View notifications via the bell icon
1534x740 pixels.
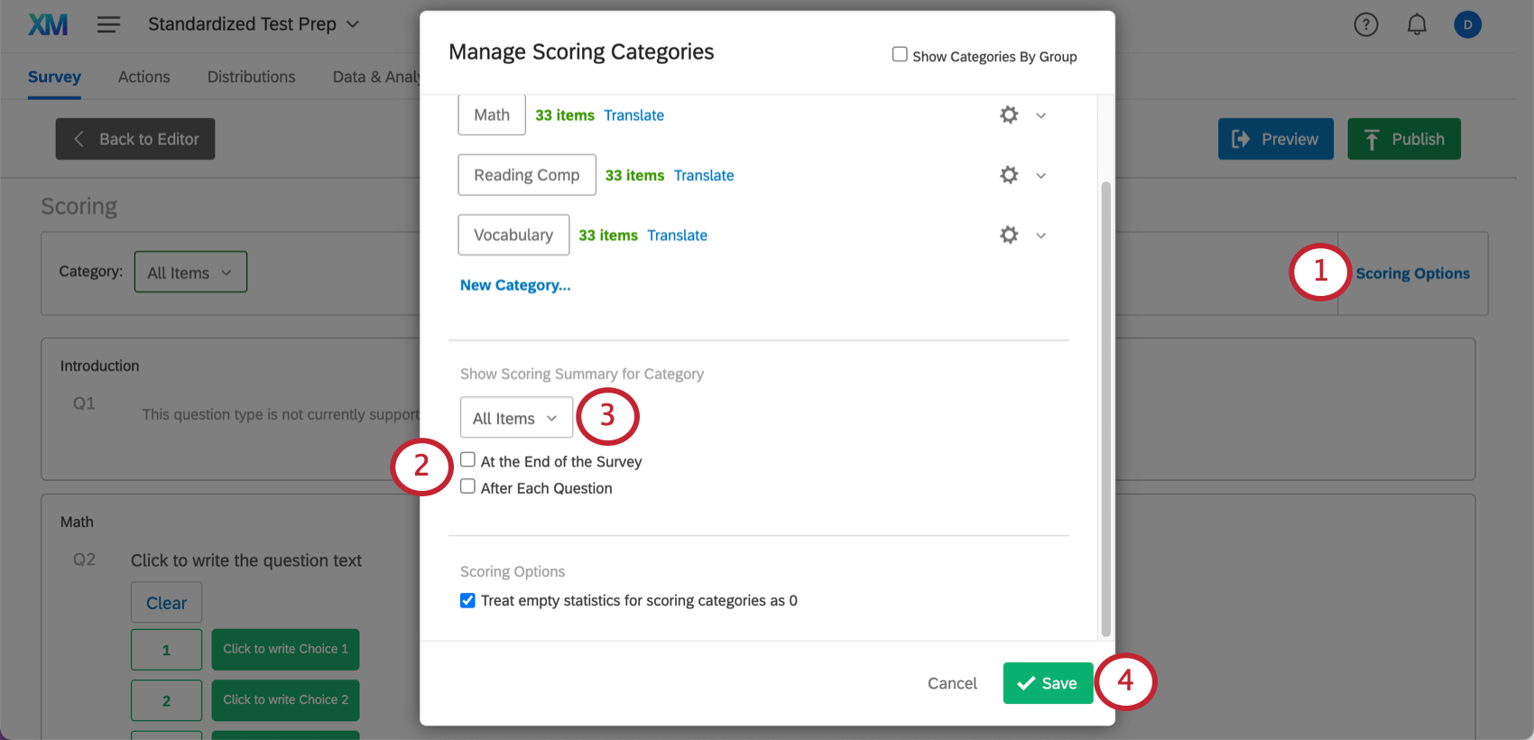[x=1416, y=24]
